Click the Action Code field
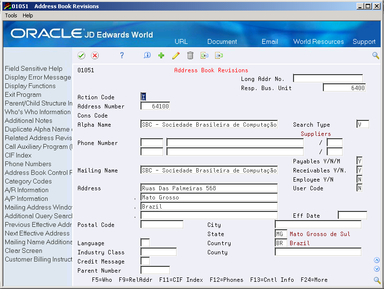The width and height of the screenshot is (384, 289). coord(143,97)
